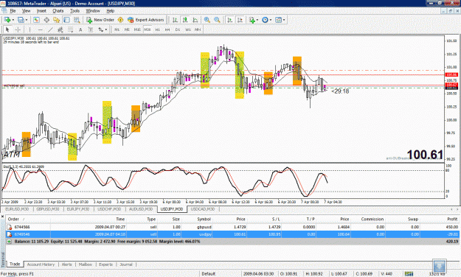This screenshot has width=461, height=277.
Task: Expand the Indicators list dropdown
Action: [x=257, y=20]
